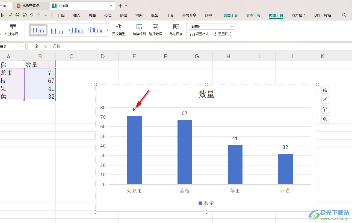Select the data label R above first bar

click(x=134, y=110)
